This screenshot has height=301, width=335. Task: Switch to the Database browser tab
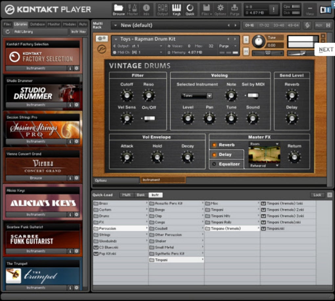(37, 24)
